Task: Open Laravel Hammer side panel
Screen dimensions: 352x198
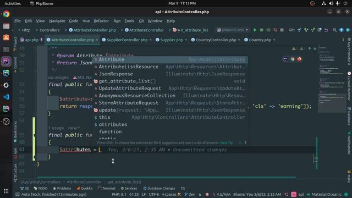Action: (349, 86)
